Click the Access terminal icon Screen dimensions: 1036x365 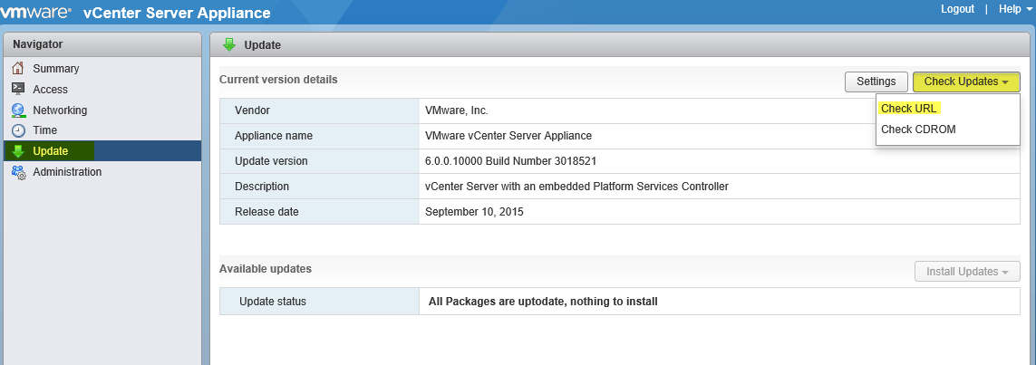tap(18, 89)
